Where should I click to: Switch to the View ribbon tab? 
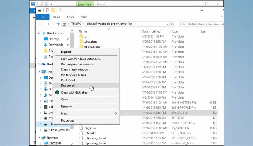click(x=84, y=17)
